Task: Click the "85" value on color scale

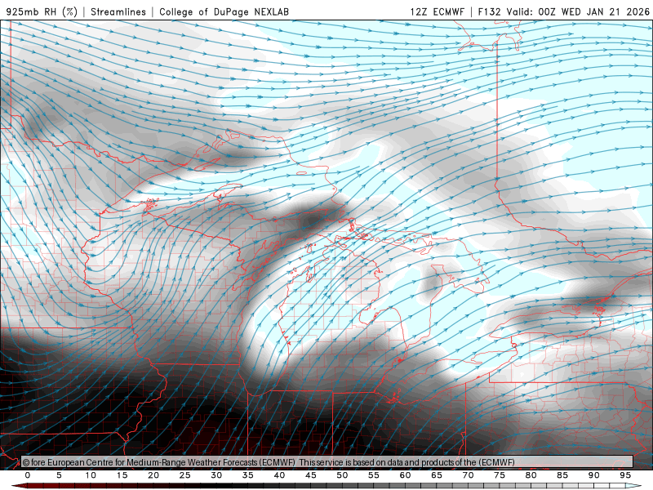Action: pos(562,475)
